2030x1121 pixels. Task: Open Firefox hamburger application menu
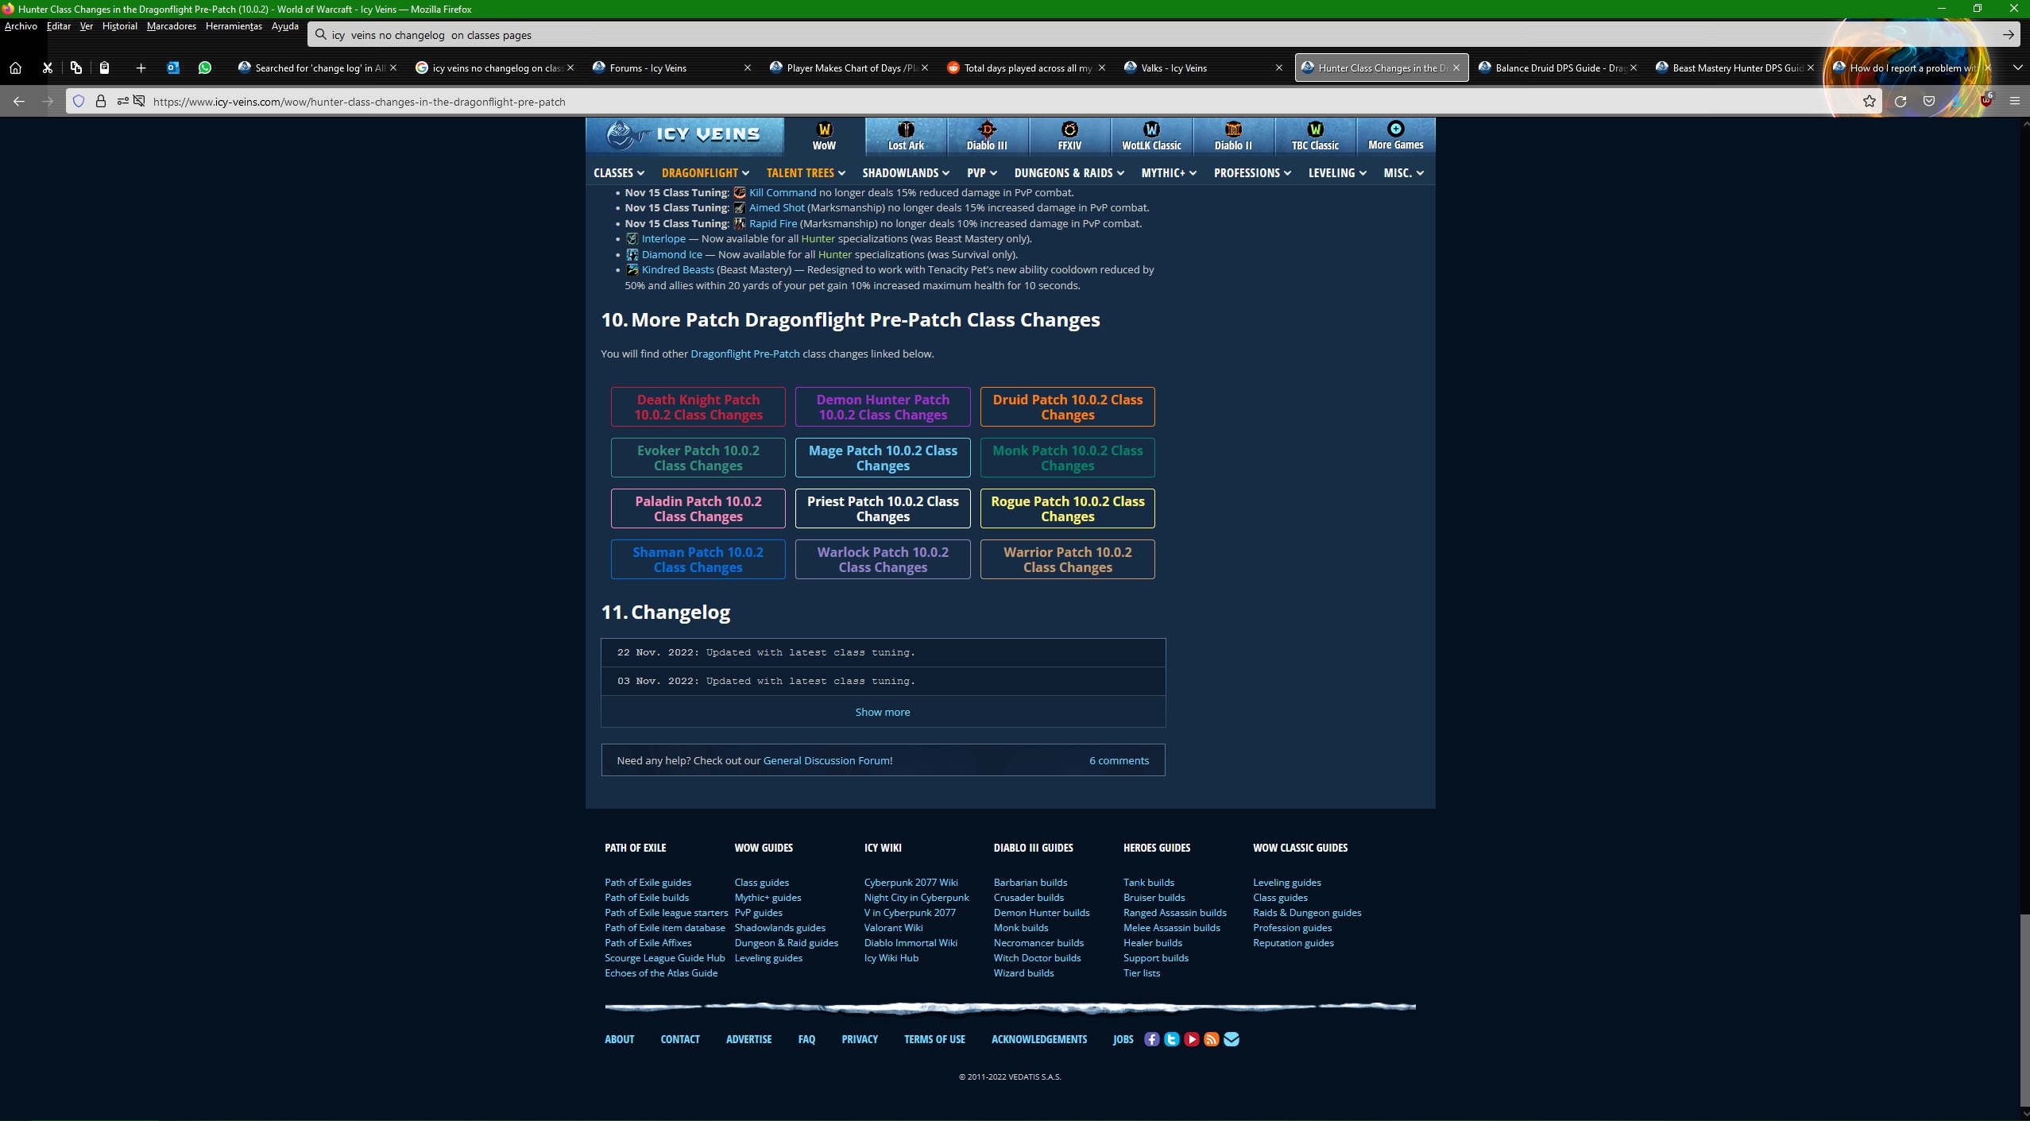click(x=2015, y=101)
